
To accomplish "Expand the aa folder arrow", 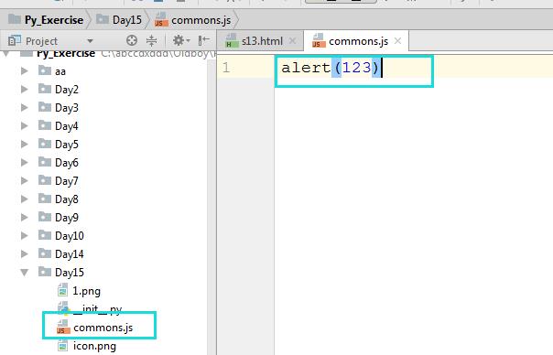I will pyautogui.click(x=25, y=70).
